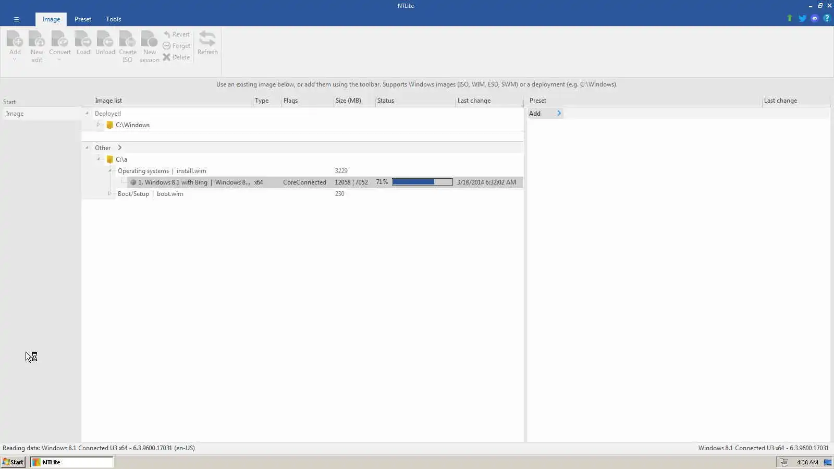Select Image in the left sidebar
Viewport: 834px width, 469px height.
click(41, 114)
